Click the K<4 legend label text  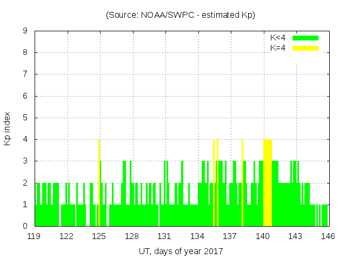click(278, 38)
